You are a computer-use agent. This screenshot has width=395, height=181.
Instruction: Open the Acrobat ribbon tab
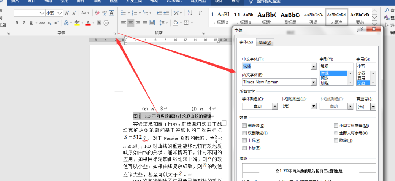click(x=174, y=1)
